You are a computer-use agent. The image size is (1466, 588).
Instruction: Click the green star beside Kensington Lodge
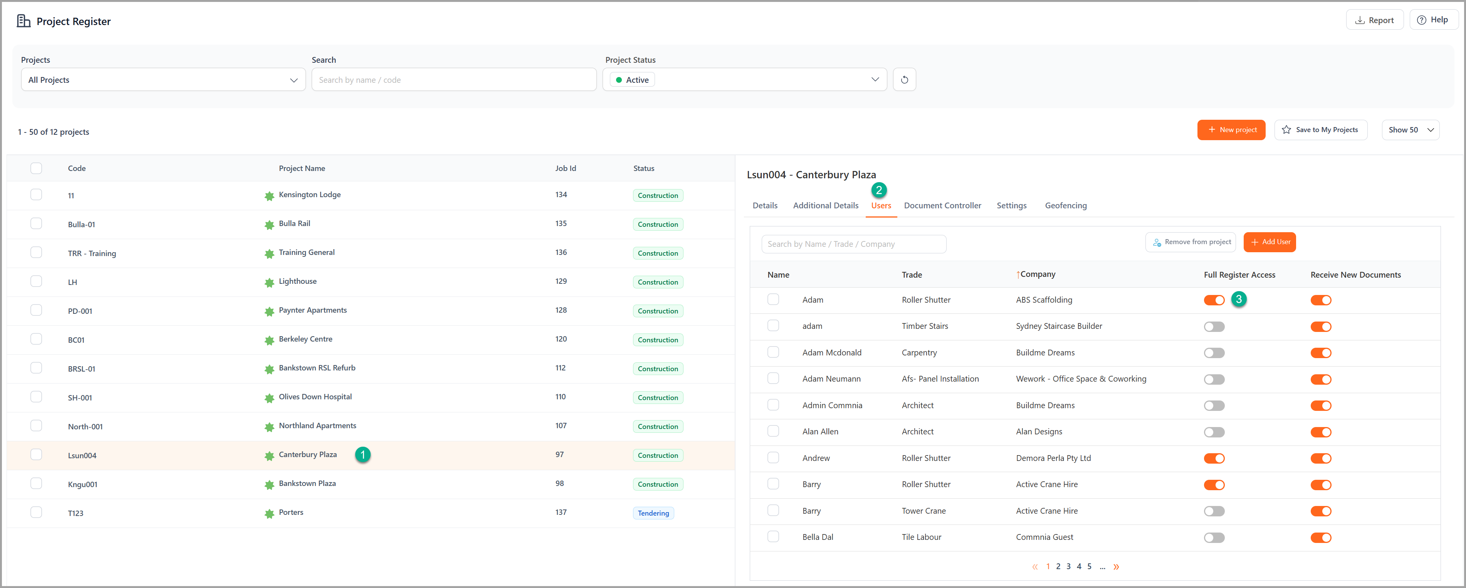269,196
